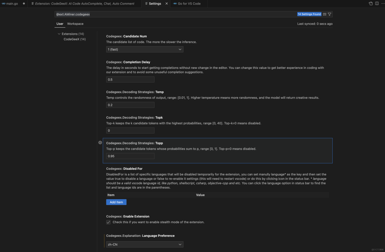Open the main.go editor tab
This screenshot has height=252, width=385.
[x=12, y=4]
